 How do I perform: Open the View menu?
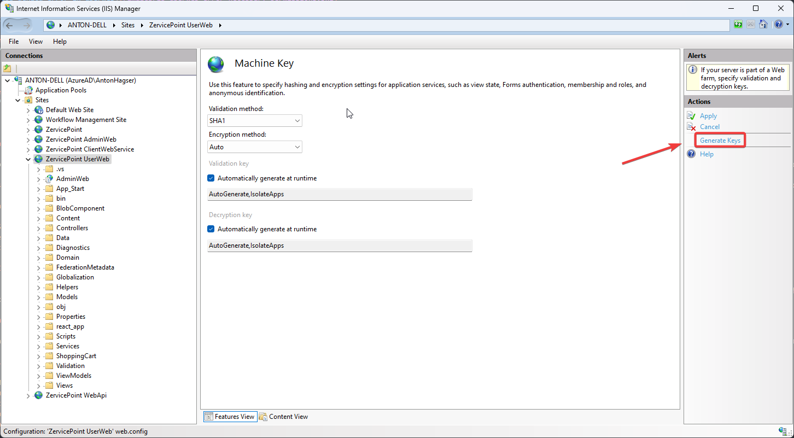click(x=35, y=41)
